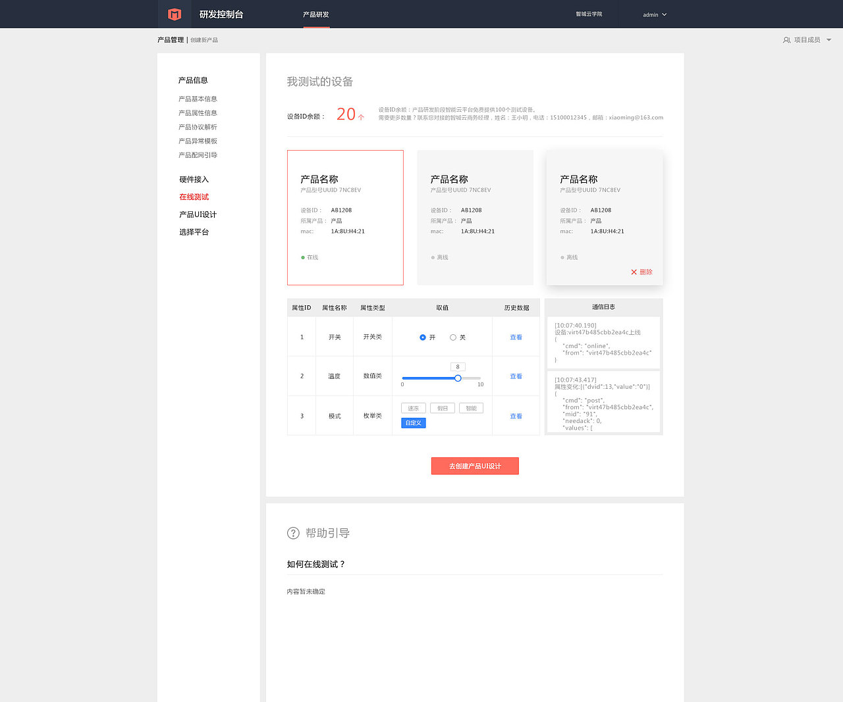
Task: Go to 选择平台 in the sidebar
Action: pyautogui.click(x=194, y=232)
